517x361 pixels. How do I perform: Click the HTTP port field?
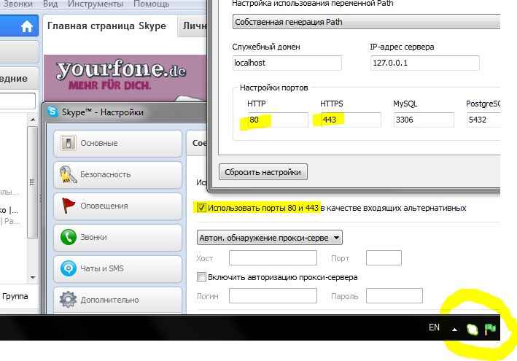tap(276, 120)
